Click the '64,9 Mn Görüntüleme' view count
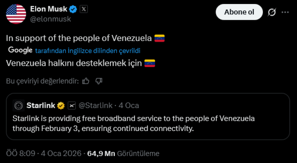Screen dimensions: 297x163 pos(123,153)
